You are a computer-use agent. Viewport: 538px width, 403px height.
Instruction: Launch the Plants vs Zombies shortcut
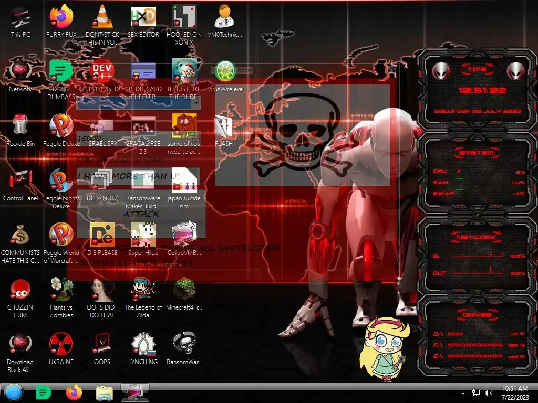click(x=61, y=298)
